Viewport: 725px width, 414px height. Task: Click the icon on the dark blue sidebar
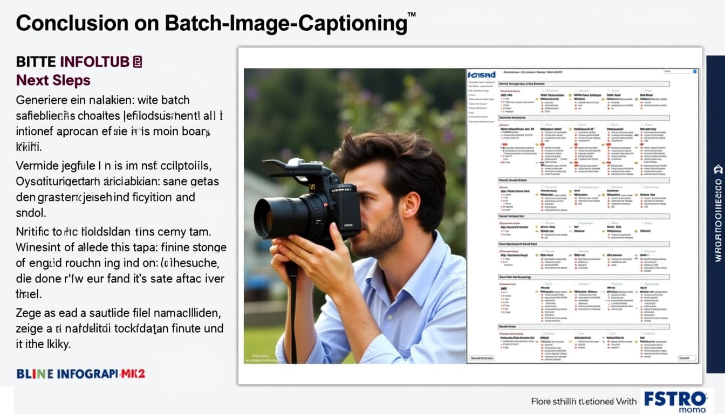(x=717, y=168)
